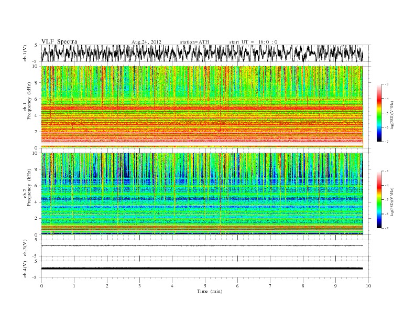Viewport: 415px width, 321px height.
Task: Click the "ch.1(V)" waveform axis label
Action: (x=25, y=53)
